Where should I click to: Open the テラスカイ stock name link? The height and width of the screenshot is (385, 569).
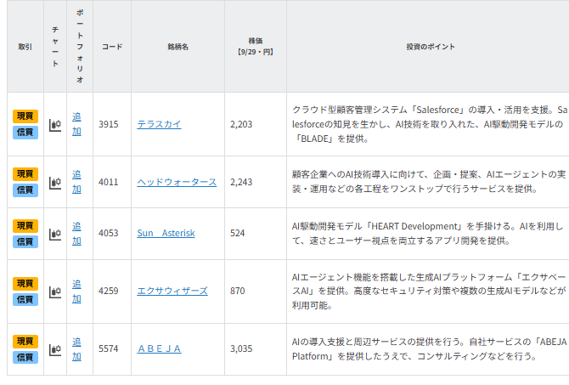pos(159,124)
